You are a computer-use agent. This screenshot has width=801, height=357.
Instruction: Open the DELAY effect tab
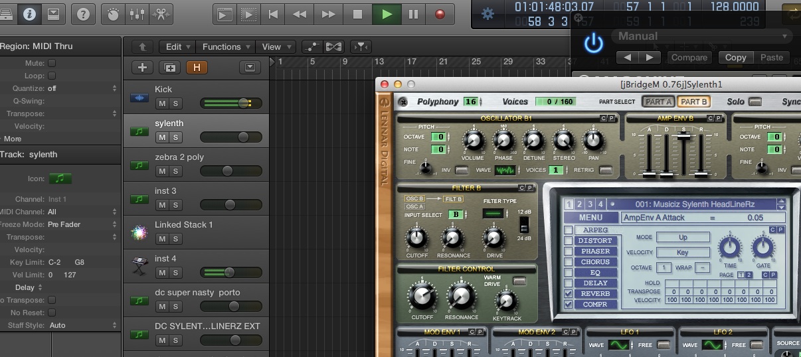[x=595, y=283]
